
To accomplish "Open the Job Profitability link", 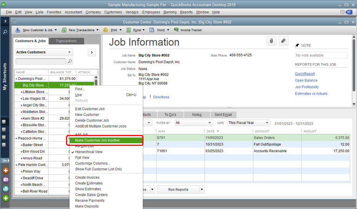I will [x=307, y=87].
